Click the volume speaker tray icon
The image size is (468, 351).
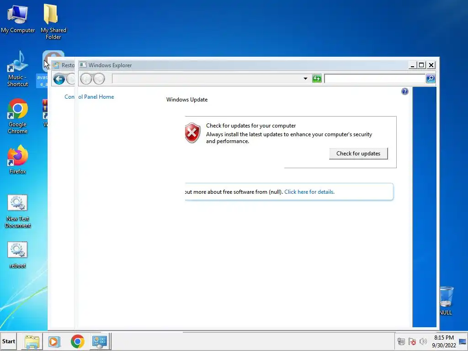423,341
